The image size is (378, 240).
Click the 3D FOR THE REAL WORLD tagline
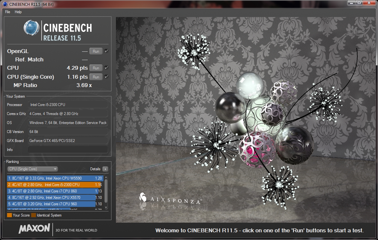tap(76, 230)
